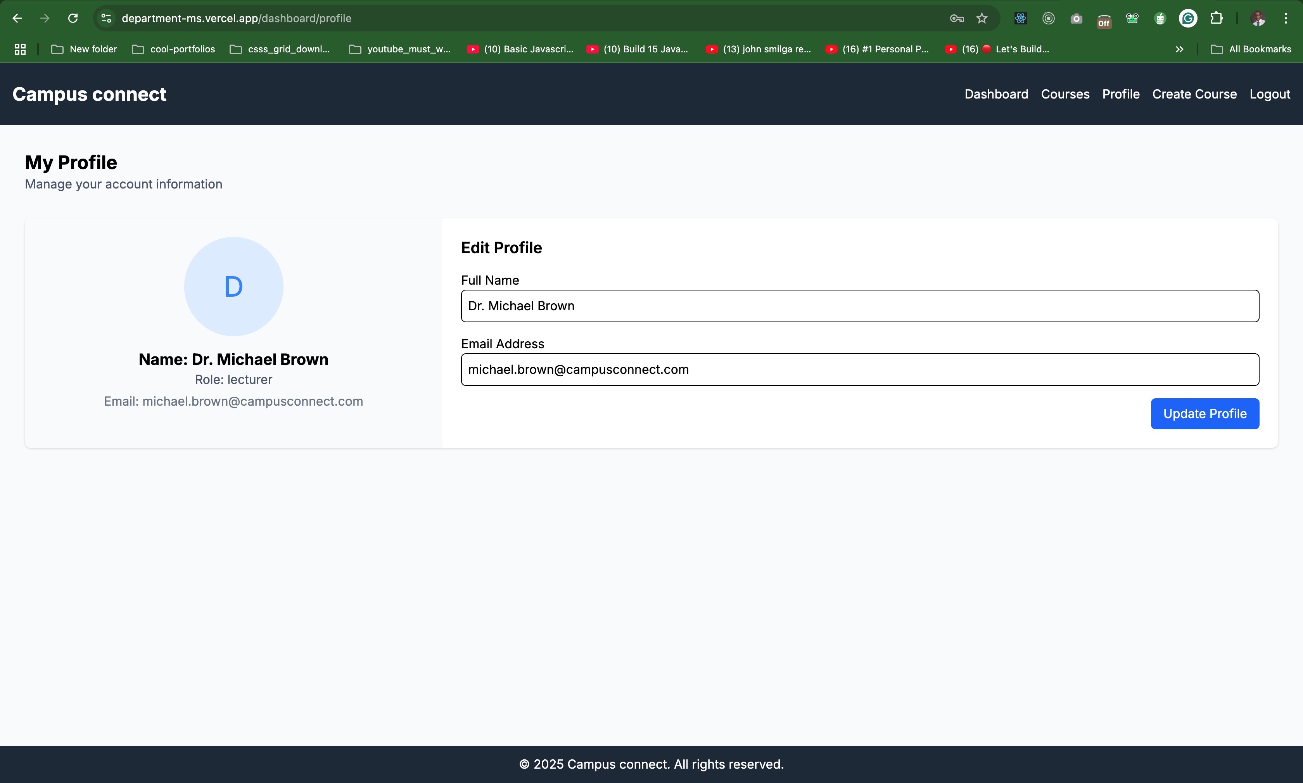
Task: Open Chrome three-dot menu
Action: pyautogui.click(x=1286, y=19)
